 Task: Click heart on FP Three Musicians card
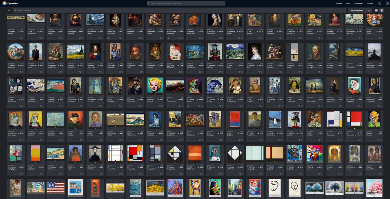click(x=280, y=72)
